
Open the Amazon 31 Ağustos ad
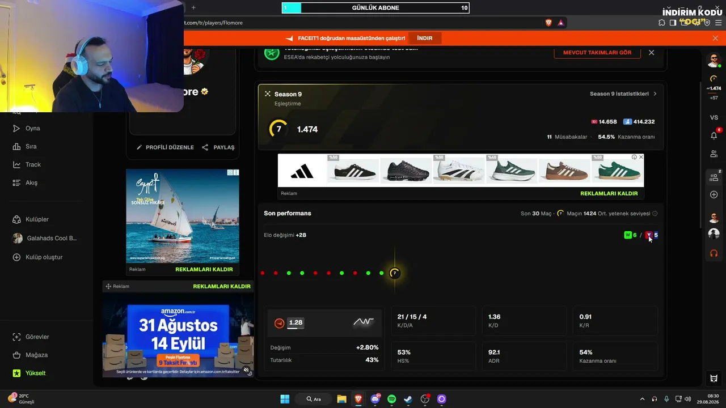tap(178, 335)
